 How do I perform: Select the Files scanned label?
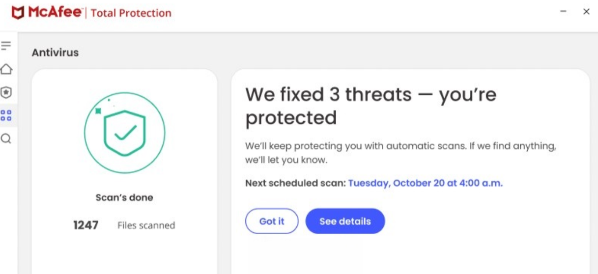click(x=146, y=225)
